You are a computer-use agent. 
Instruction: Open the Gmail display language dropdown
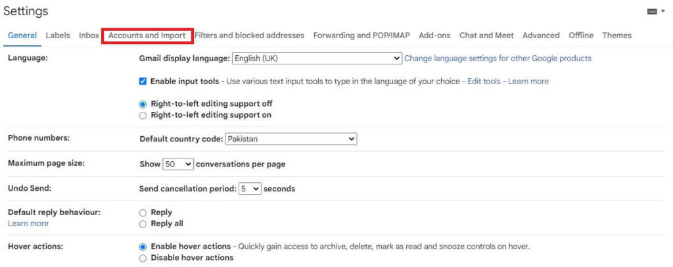[317, 59]
